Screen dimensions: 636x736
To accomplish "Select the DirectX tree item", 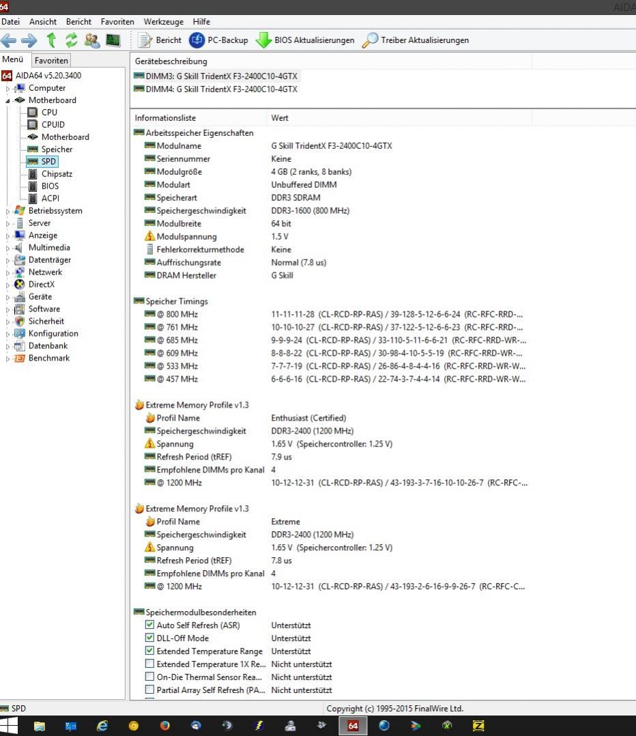I will 41,285.
